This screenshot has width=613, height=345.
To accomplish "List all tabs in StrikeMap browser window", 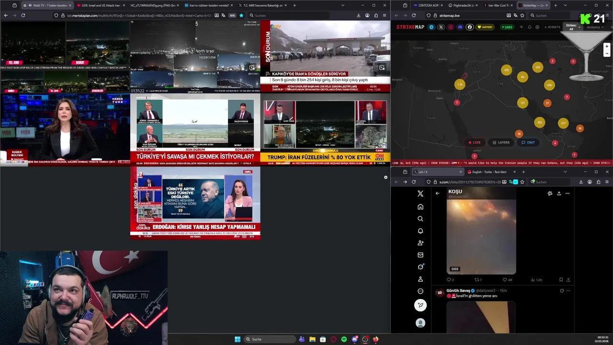I will (x=565, y=5).
